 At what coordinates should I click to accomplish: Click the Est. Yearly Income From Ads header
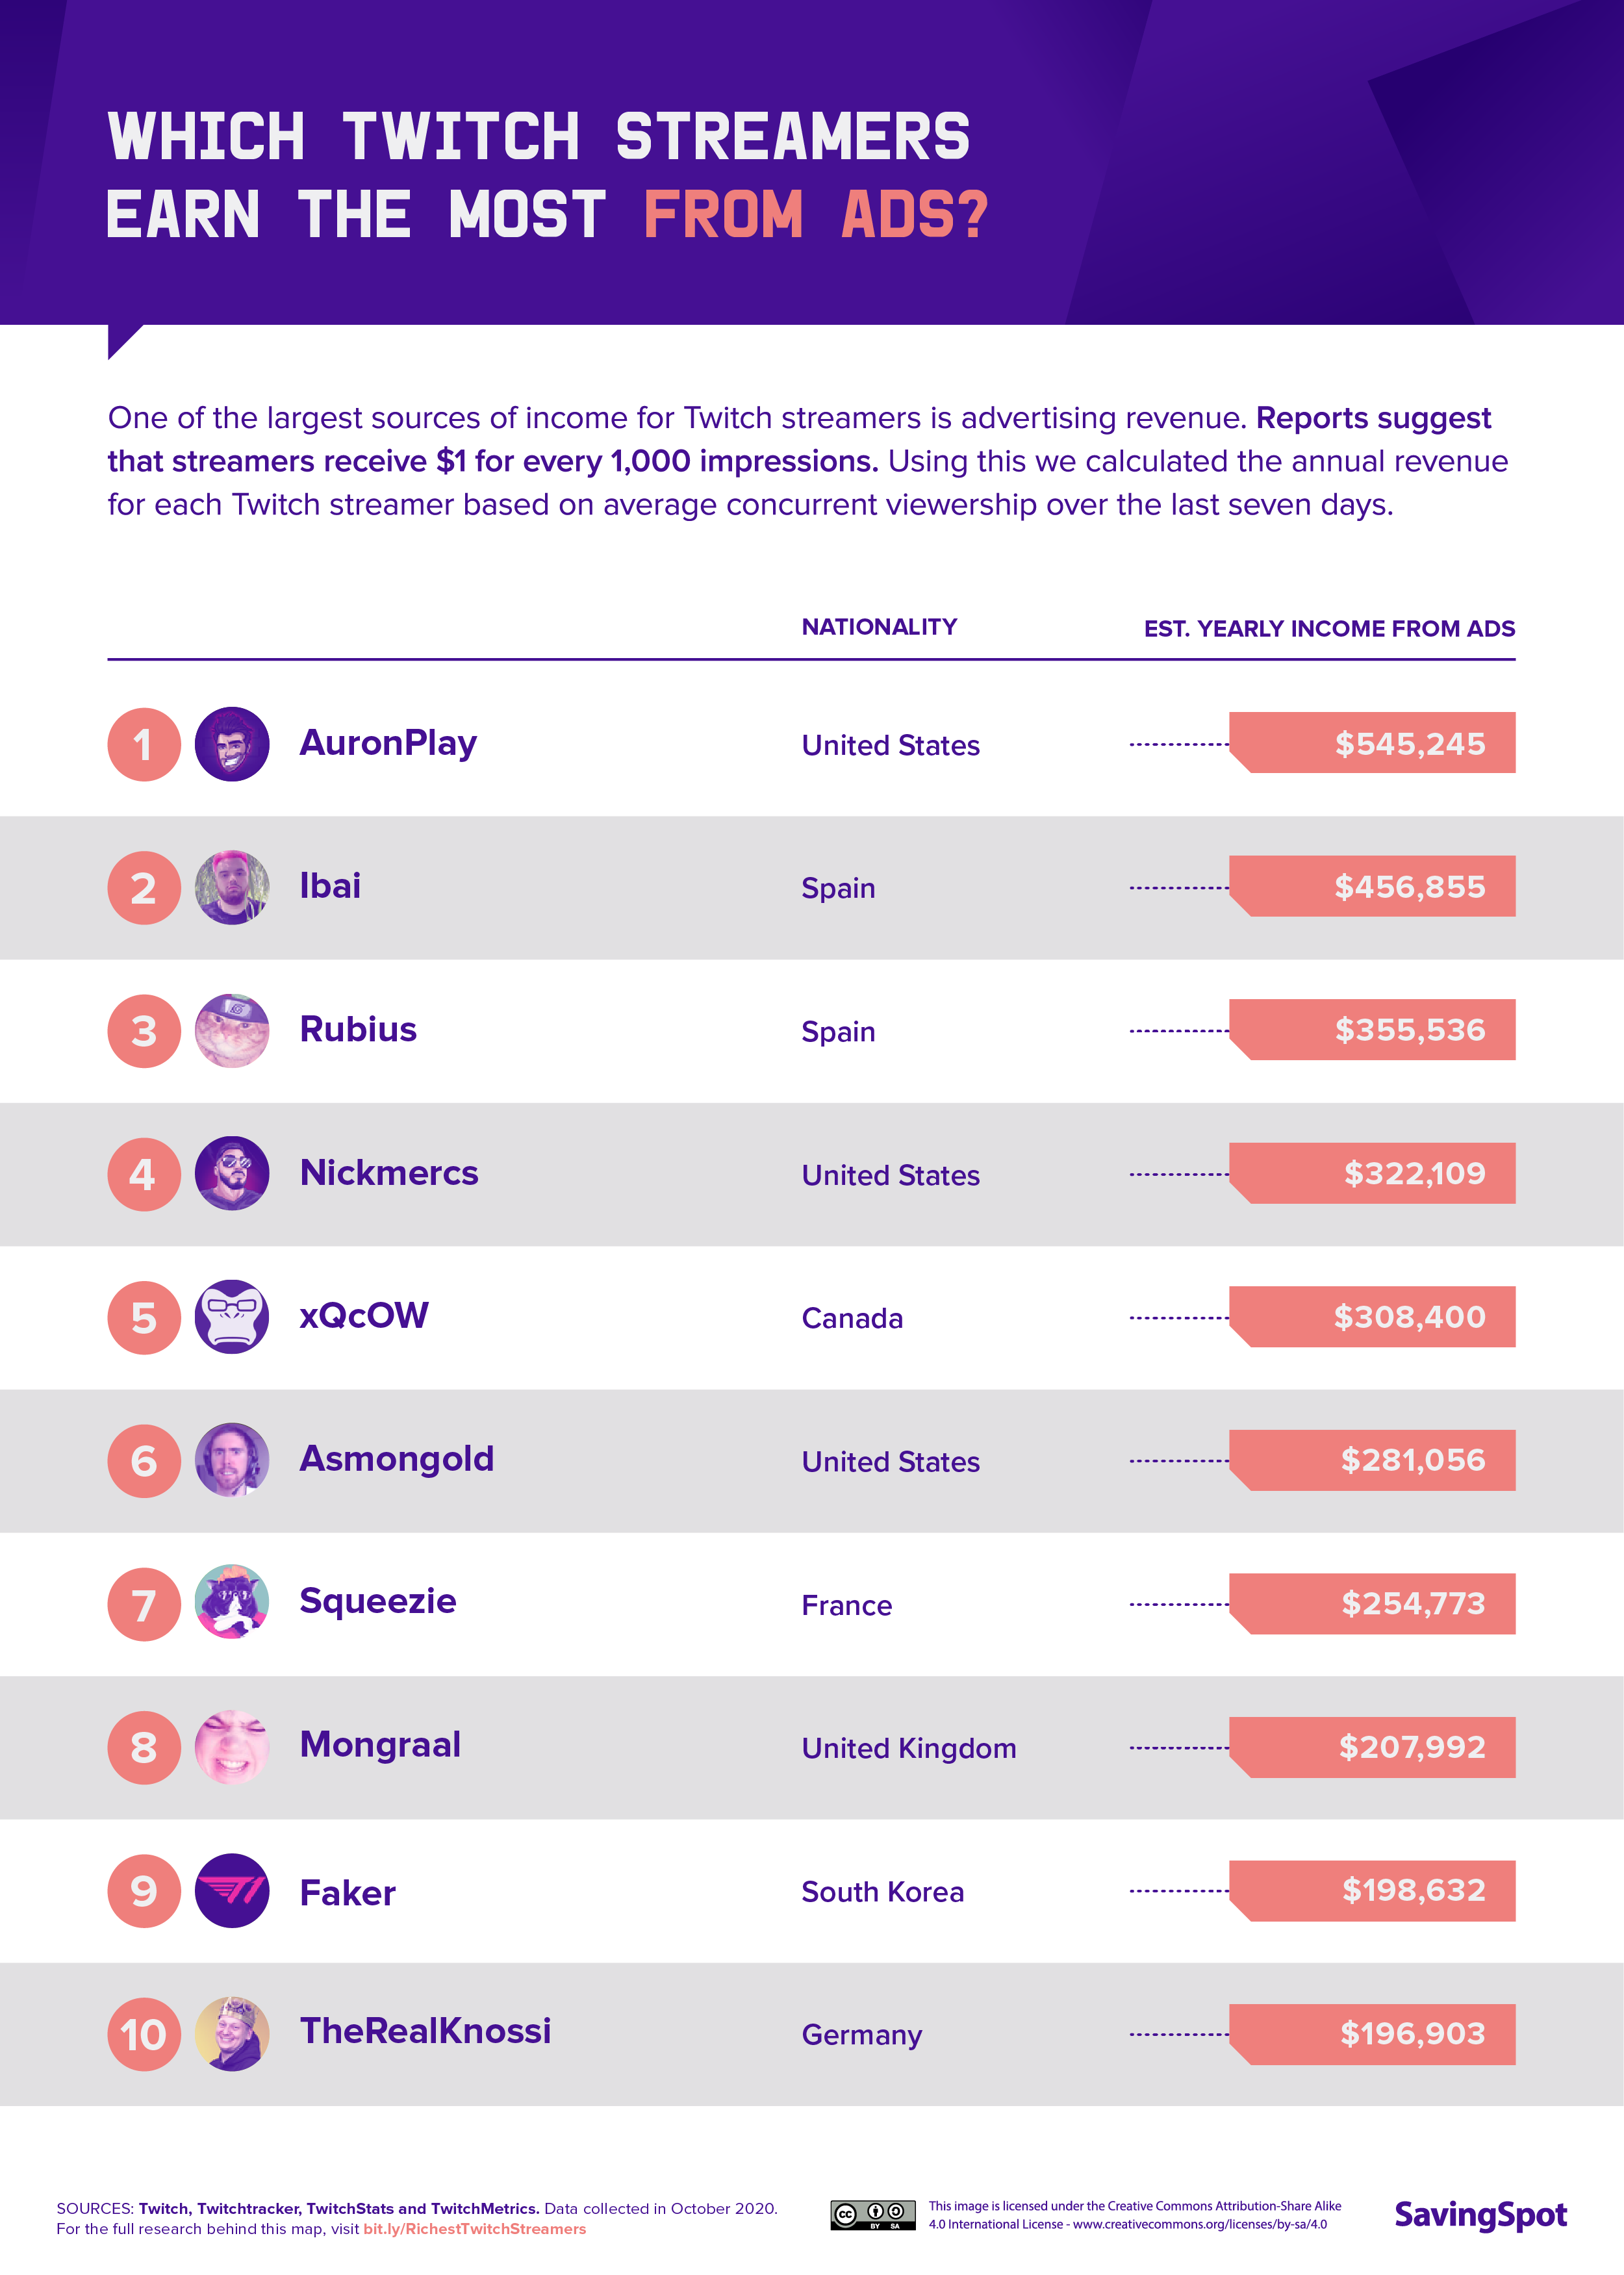[1329, 629]
